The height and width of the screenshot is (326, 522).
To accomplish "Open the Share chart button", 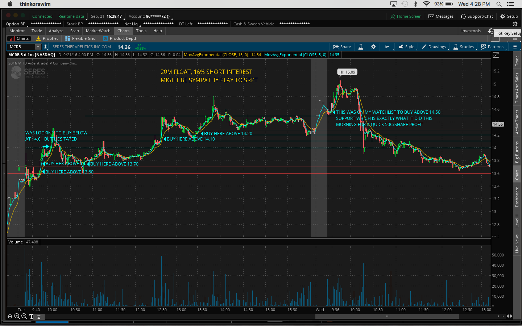I will click(x=342, y=47).
